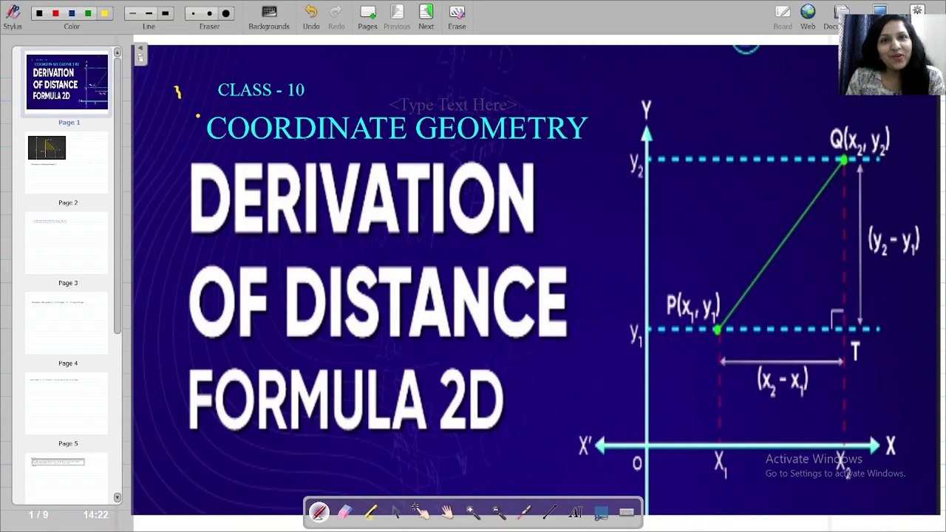
Task: Choose the large eraser size
Action: (225, 13)
